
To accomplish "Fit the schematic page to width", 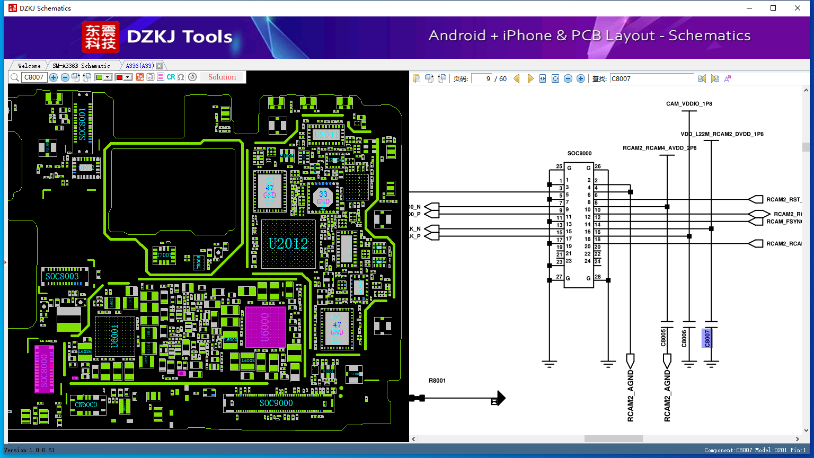I will coord(543,78).
